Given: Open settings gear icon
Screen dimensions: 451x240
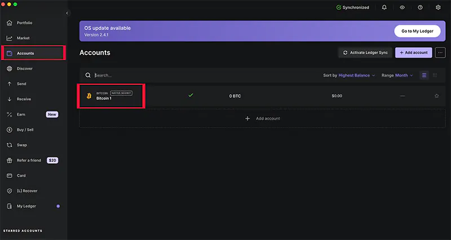Looking at the screenshot, I should coord(438,7).
